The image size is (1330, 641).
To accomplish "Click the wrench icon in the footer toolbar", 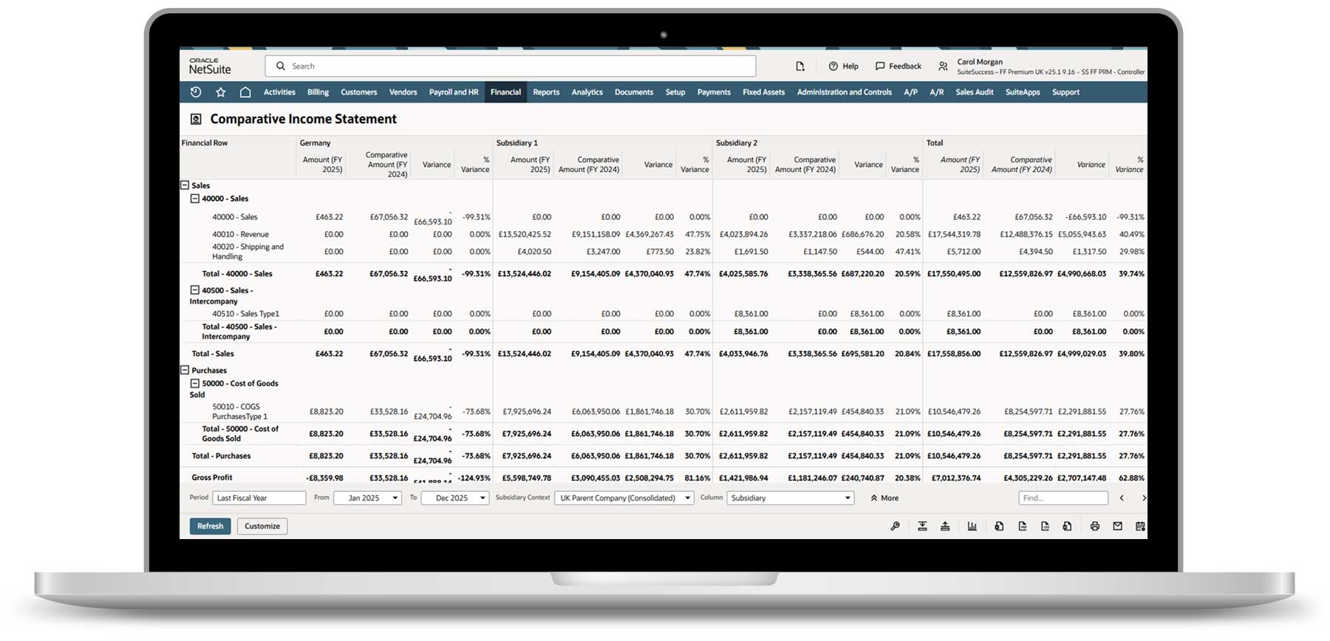I will pos(895,527).
